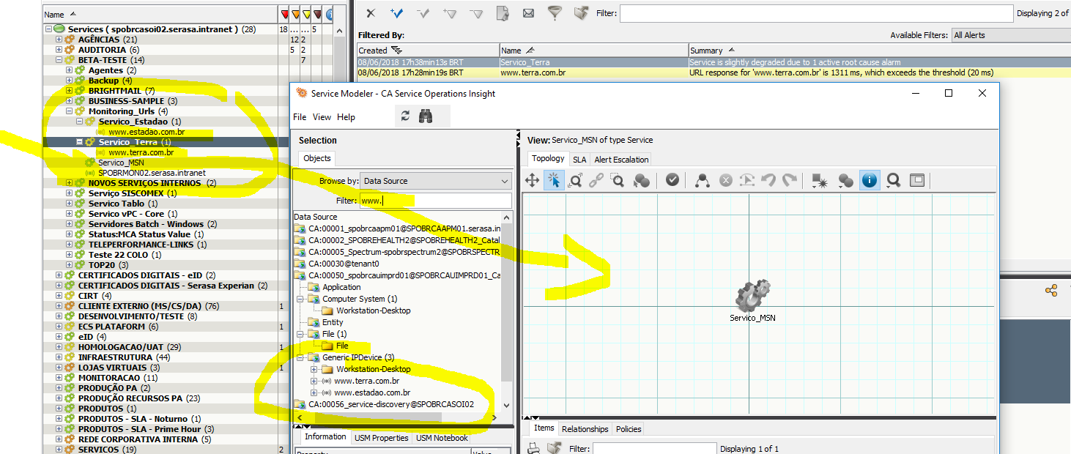Click the refresh icon in Service Modeler
The height and width of the screenshot is (454, 1071).
(x=406, y=114)
